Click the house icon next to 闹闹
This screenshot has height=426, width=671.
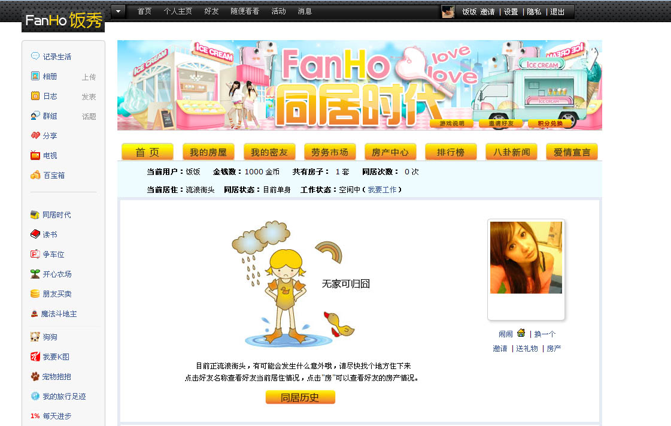521,333
